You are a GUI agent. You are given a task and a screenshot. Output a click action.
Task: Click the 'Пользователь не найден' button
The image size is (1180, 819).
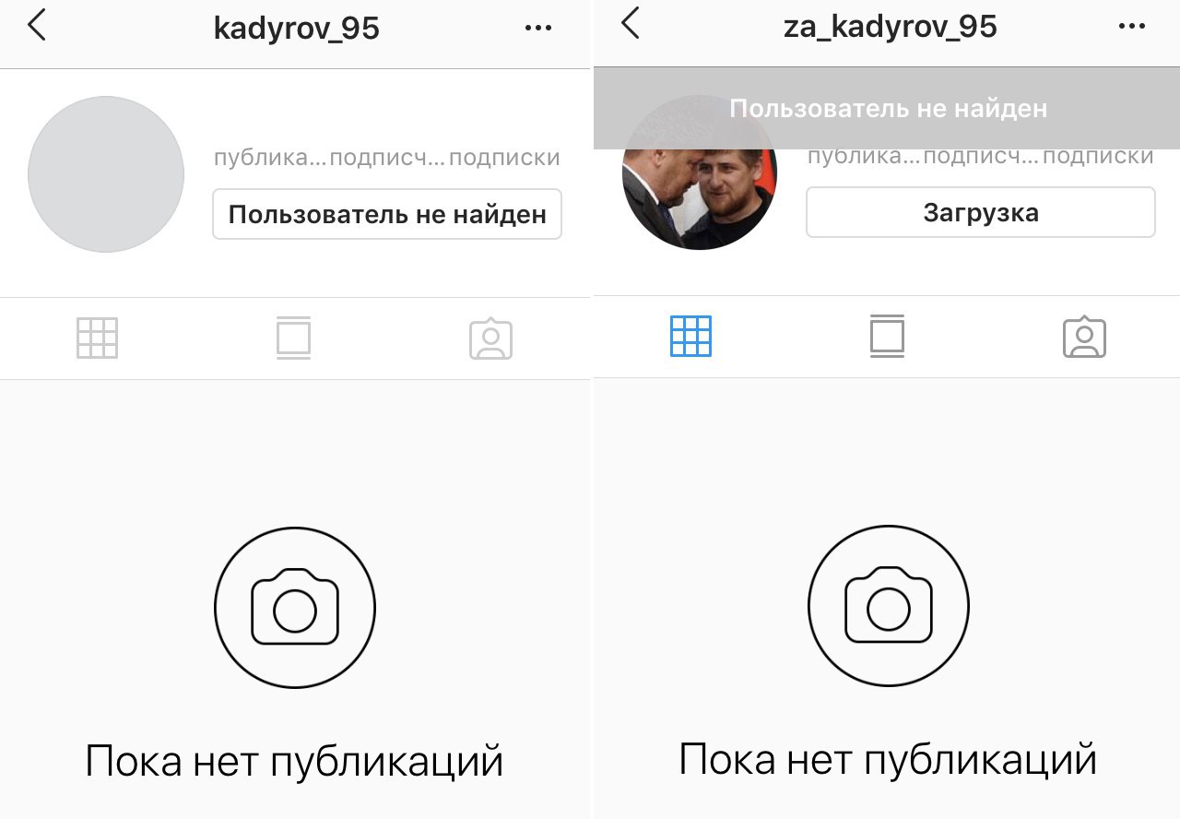coord(387,214)
